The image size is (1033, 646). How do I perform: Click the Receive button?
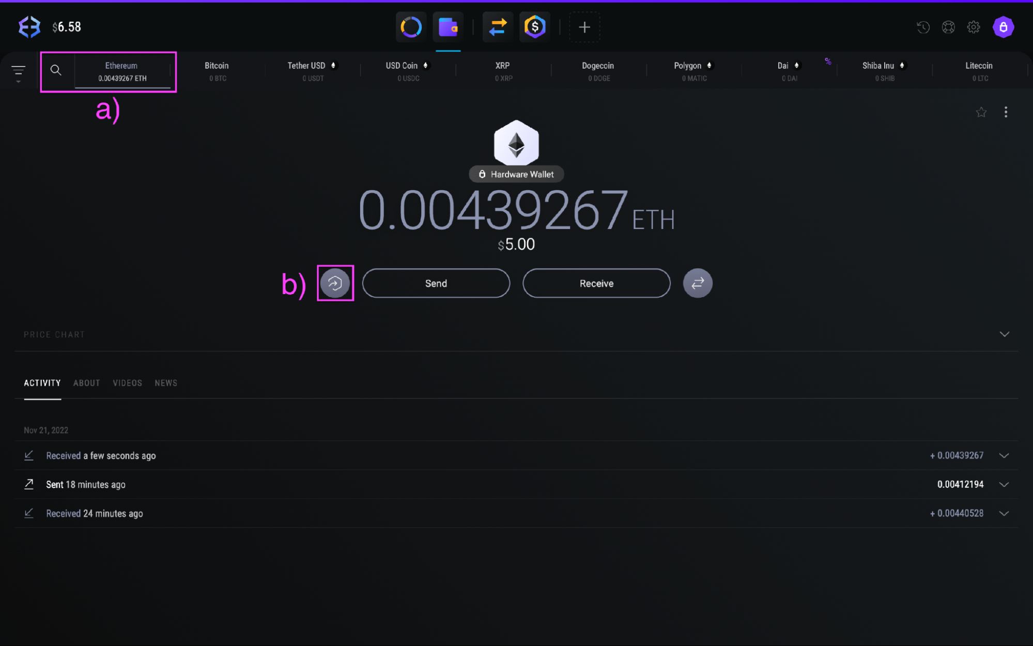596,283
